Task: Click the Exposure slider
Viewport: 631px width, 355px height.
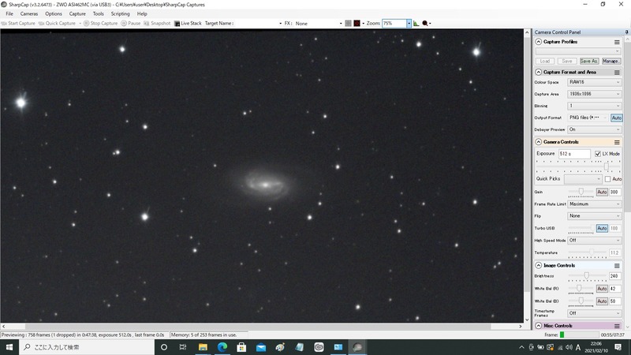Action: coord(577,166)
